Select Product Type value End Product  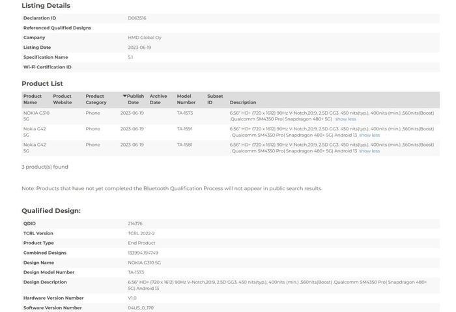click(141, 243)
